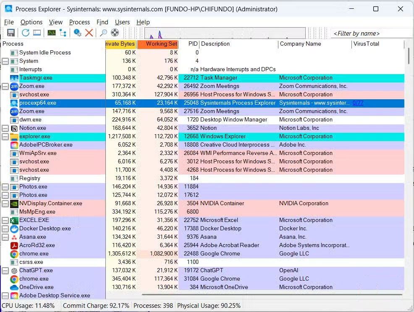Click in the Filter by name field

point(372,34)
